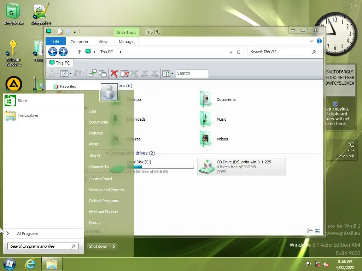This screenshot has width=362, height=271.
Task: Select the File Explorer taskbar button
Action: [52, 264]
